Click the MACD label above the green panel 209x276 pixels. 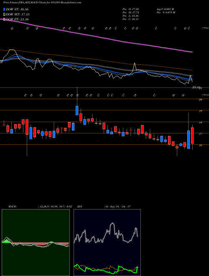point(13,207)
